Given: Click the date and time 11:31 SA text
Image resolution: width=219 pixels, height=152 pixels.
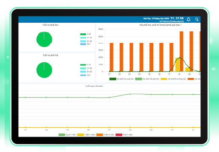Looking at the screenshot, I should (163, 18).
